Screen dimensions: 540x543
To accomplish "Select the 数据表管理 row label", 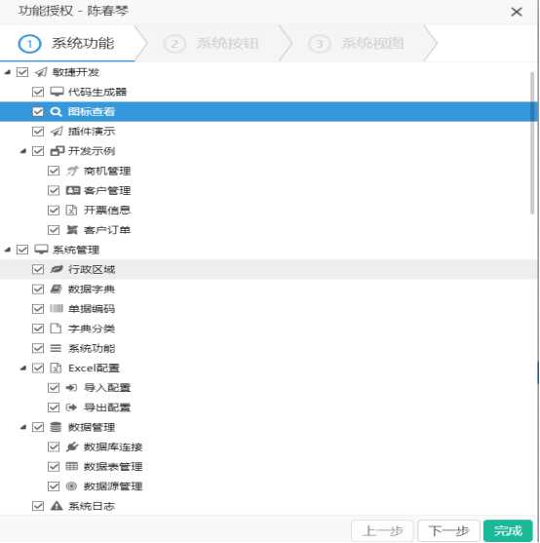I will click(x=113, y=467).
